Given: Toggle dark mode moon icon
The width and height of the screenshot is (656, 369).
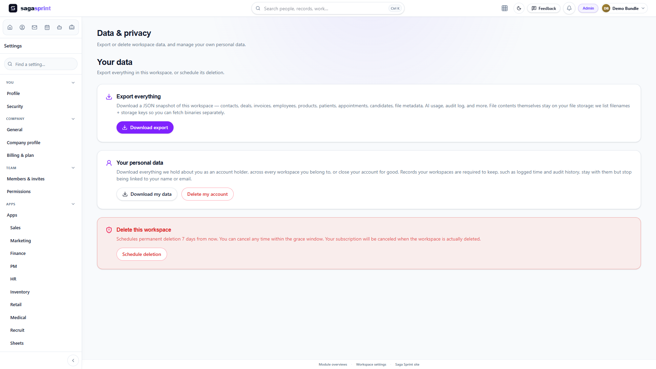Looking at the screenshot, I should tap(519, 8).
